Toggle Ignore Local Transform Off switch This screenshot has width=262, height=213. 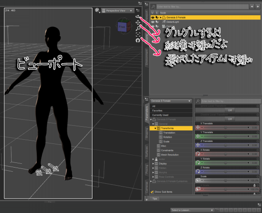pyautogui.click(x=230, y=110)
